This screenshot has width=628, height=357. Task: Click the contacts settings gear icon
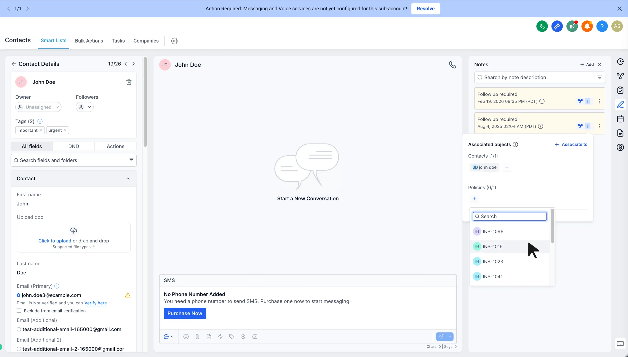coord(174,41)
